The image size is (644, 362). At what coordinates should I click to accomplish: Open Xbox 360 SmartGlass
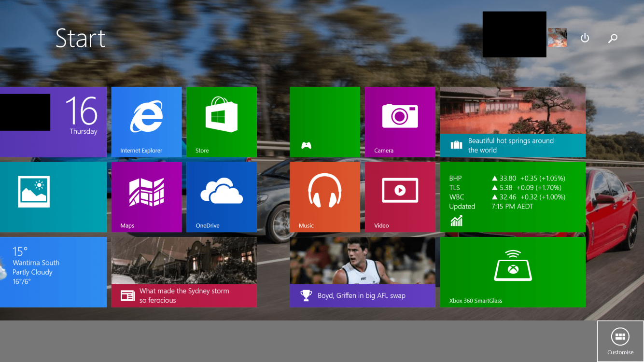coord(512,272)
